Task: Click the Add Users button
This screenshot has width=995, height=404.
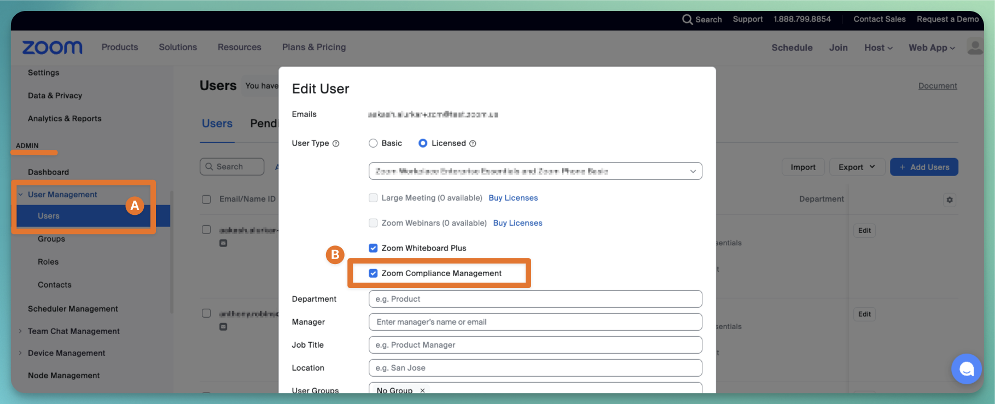Action: [924, 167]
